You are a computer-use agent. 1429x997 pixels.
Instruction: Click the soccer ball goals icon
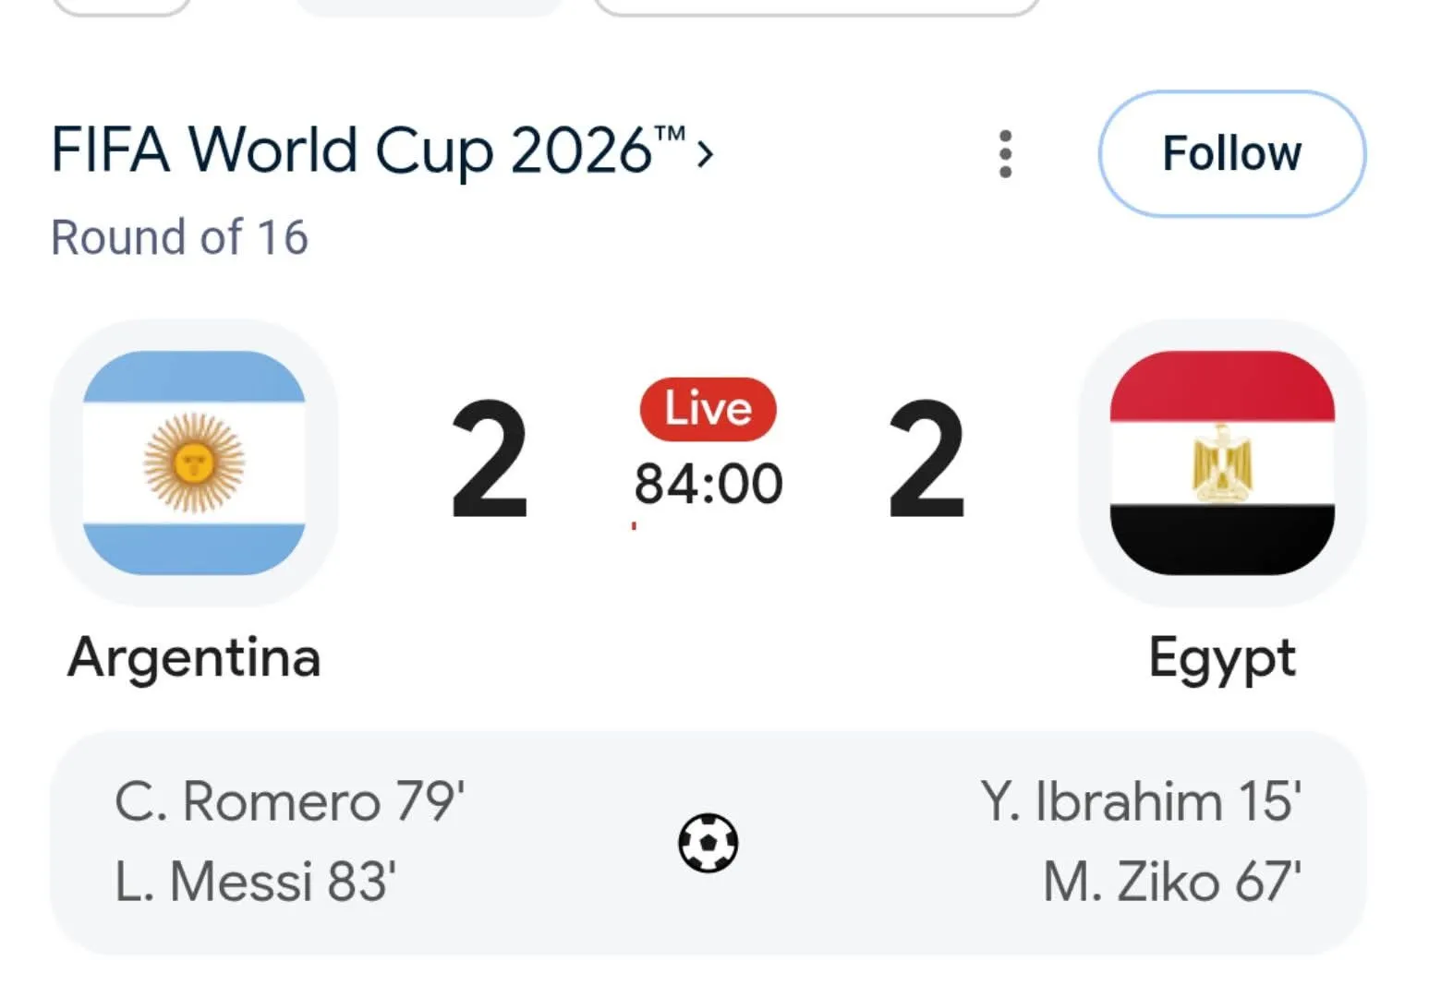pos(708,842)
